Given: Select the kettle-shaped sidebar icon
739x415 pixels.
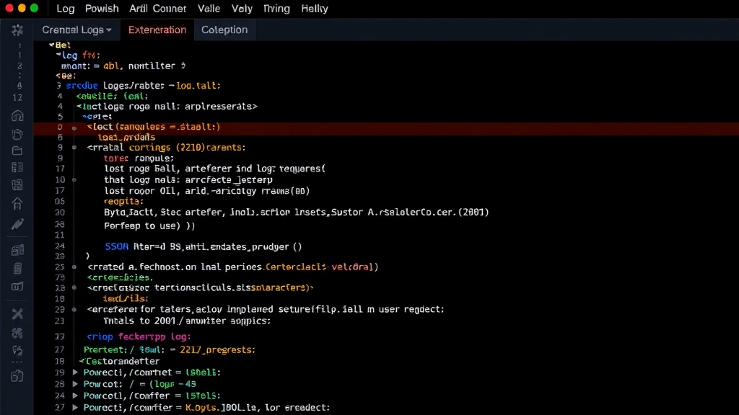Looking at the screenshot, I should point(17,135).
